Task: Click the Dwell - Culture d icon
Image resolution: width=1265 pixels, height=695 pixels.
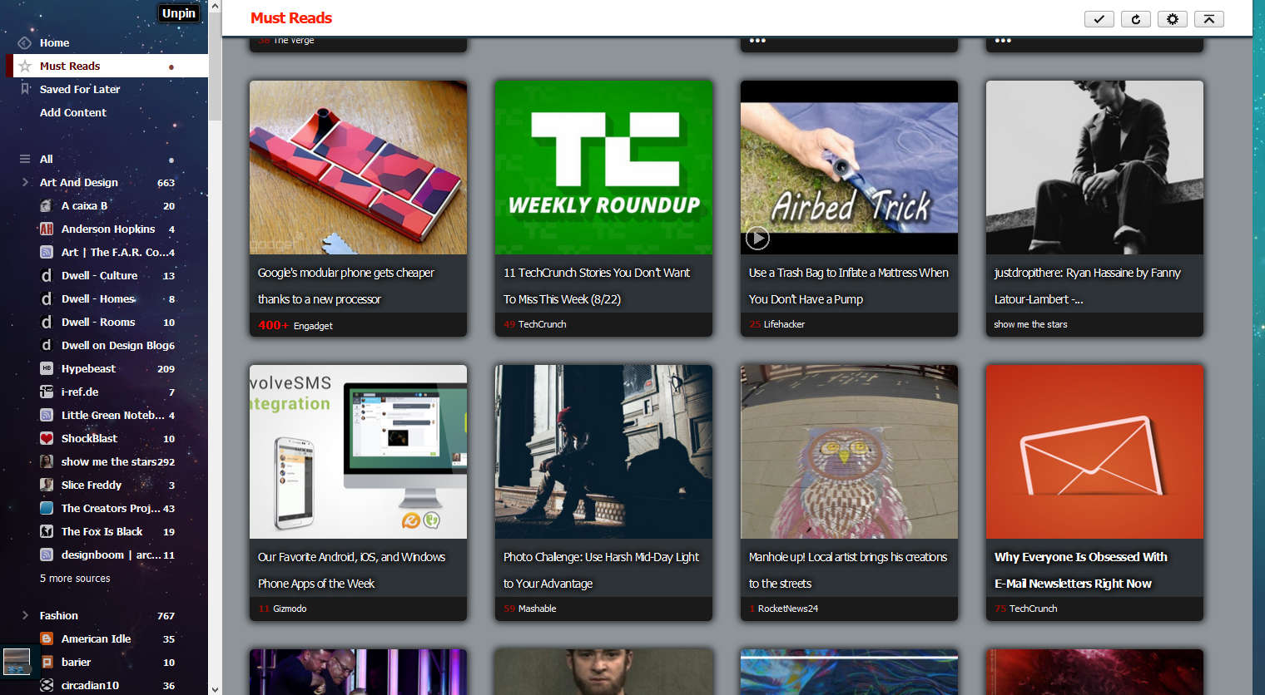Action: [x=47, y=275]
